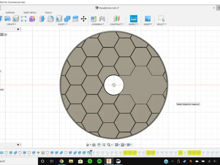The width and height of the screenshot is (220, 165).
Task: Open Microsoft Store from the taskbar
Action: 80,161
